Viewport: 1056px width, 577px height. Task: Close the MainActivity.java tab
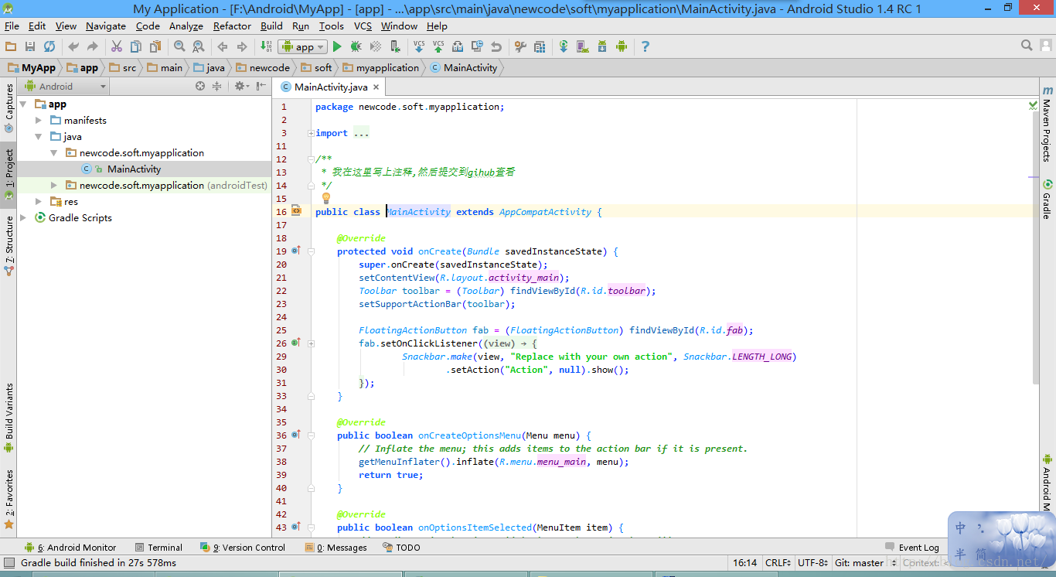click(376, 87)
